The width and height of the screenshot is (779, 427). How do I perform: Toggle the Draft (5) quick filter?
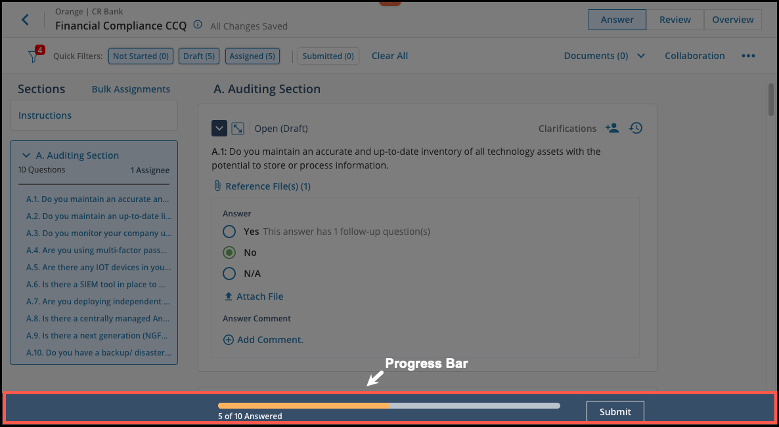point(199,56)
